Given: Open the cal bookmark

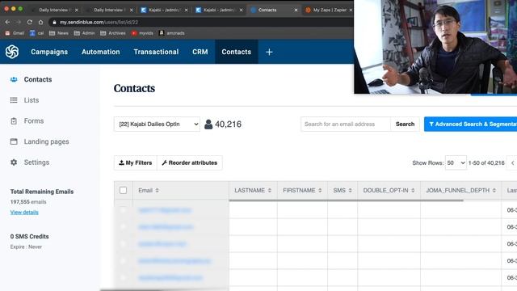Looking at the screenshot, I should [x=36, y=33].
